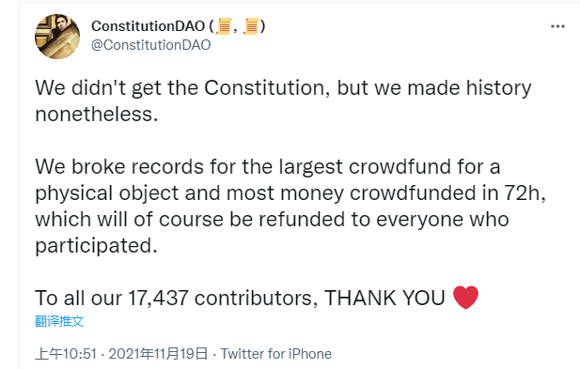Image resolution: width=580 pixels, height=369 pixels.
Task: Click the "THANK YOU" text
Action: (x=384, y=298)
